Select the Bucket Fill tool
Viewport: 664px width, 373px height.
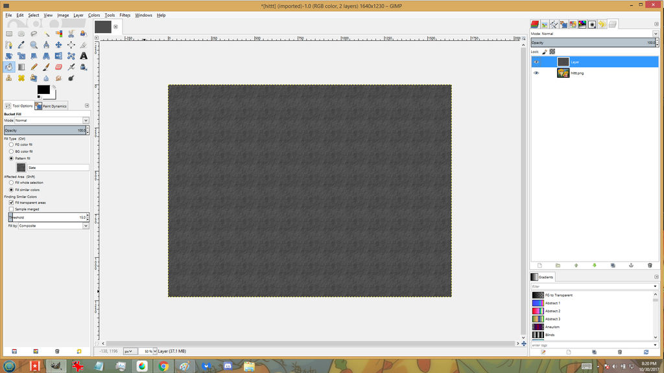click(9, 67)
